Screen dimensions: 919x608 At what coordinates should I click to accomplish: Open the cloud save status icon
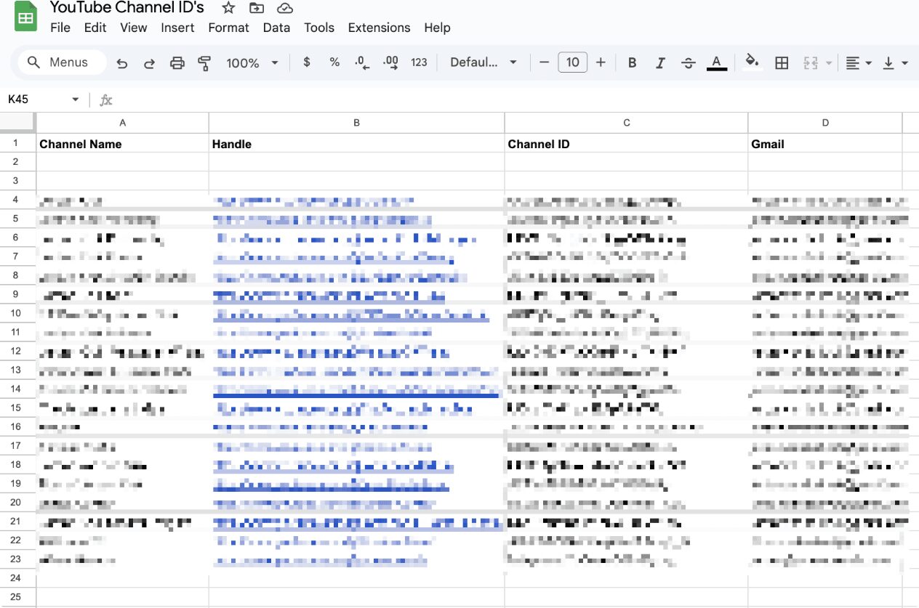click(285, 8)
